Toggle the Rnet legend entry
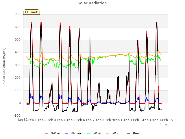The image size is (185, 139). pos(134,133)
